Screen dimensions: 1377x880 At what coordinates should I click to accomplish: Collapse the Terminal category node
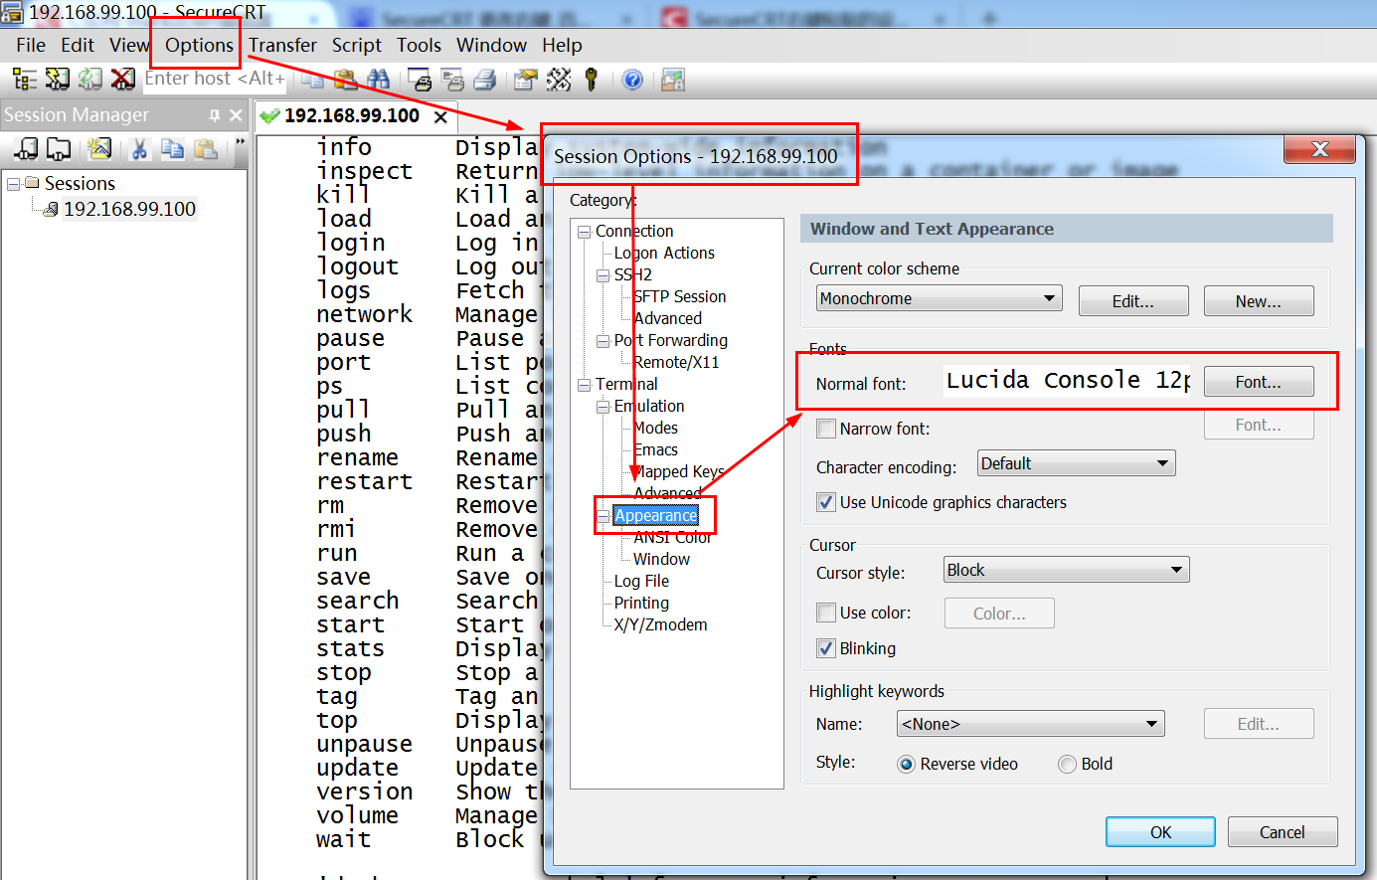tap(585, 385)
